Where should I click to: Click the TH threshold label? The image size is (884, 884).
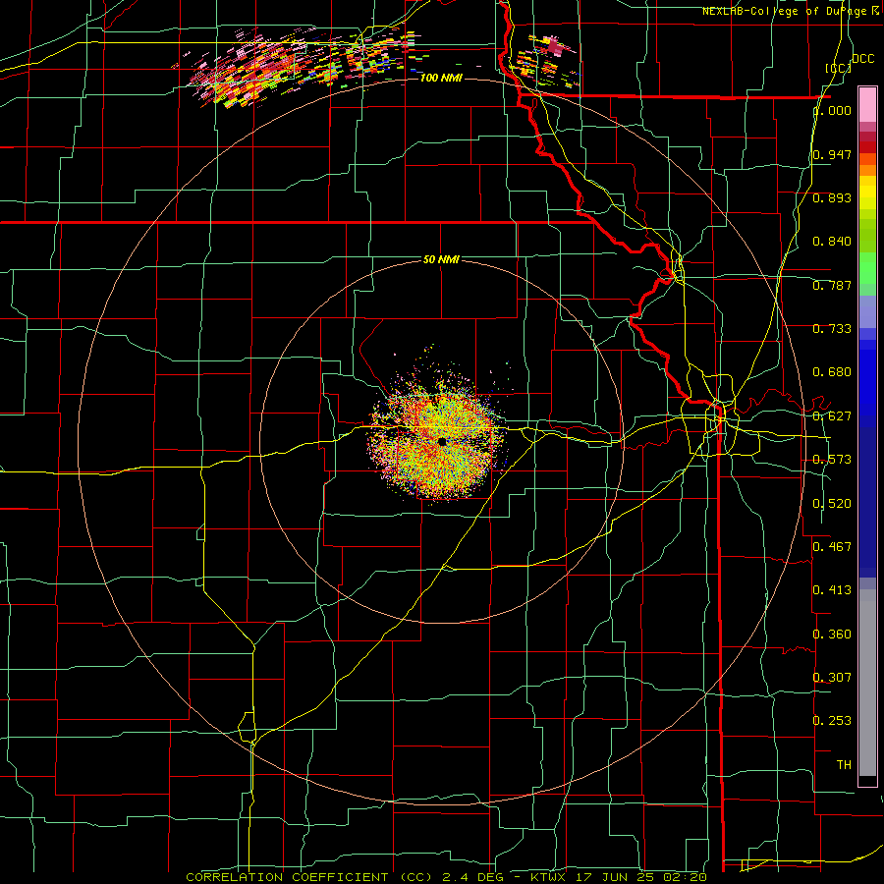click(x=844, y=765)
